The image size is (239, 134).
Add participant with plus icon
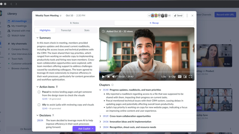(149, 16)
